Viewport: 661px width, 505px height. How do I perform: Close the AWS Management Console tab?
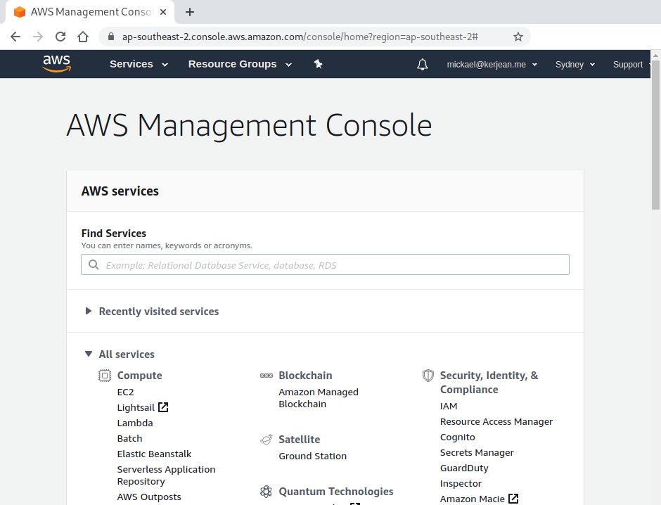point(163,12)
